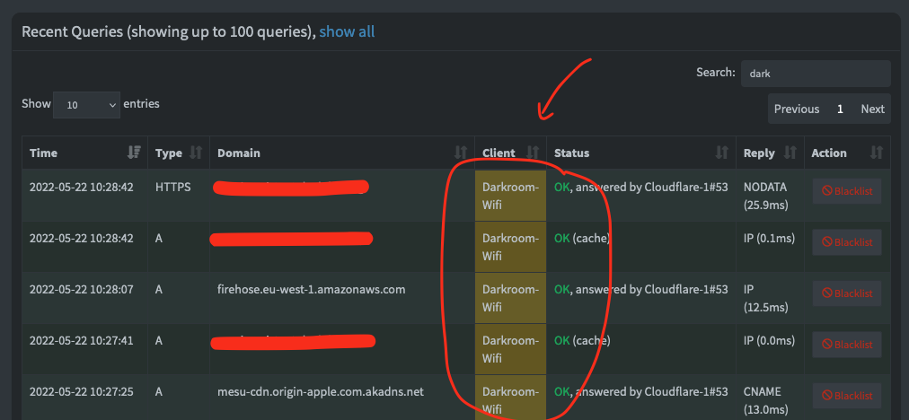Focus the Search input field
The image size is (909, 420).
pyautogui.click(x=815, y=74)
